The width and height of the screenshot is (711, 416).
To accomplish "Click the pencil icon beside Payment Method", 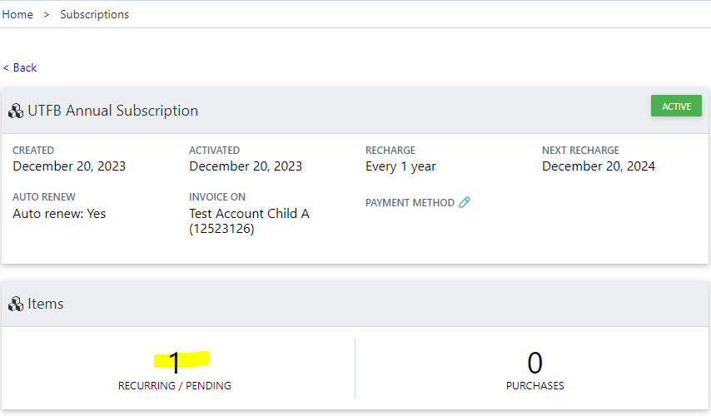I will pyautogui.click(x=465, y=202).
